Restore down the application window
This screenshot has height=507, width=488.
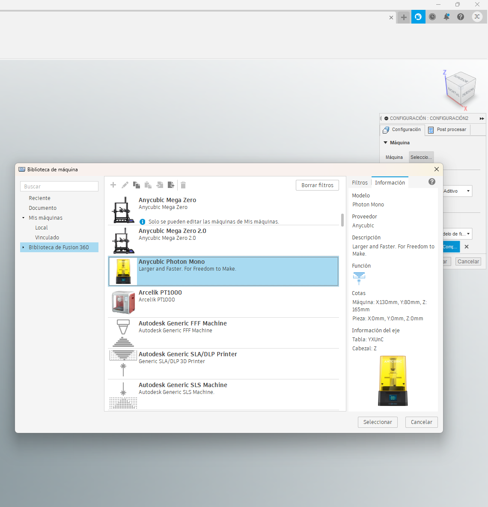tap(457, 5)
